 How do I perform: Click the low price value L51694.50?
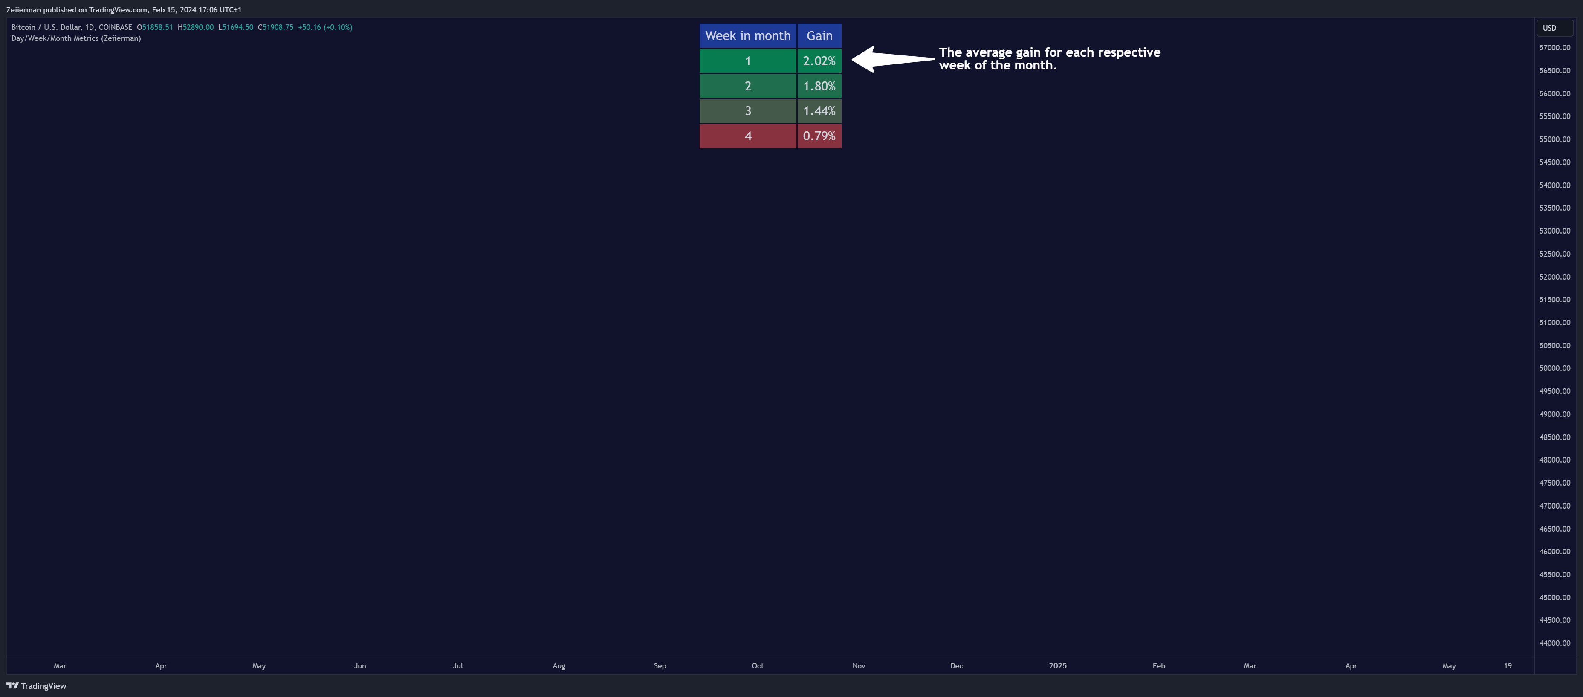point(235,27)
